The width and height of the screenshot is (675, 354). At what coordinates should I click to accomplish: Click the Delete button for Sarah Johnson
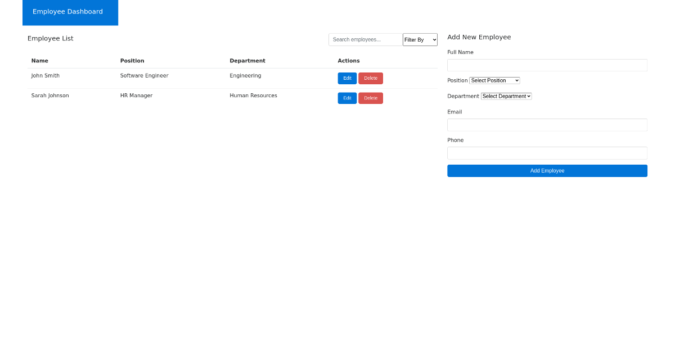pyautogui.click(x=370, y=98)
